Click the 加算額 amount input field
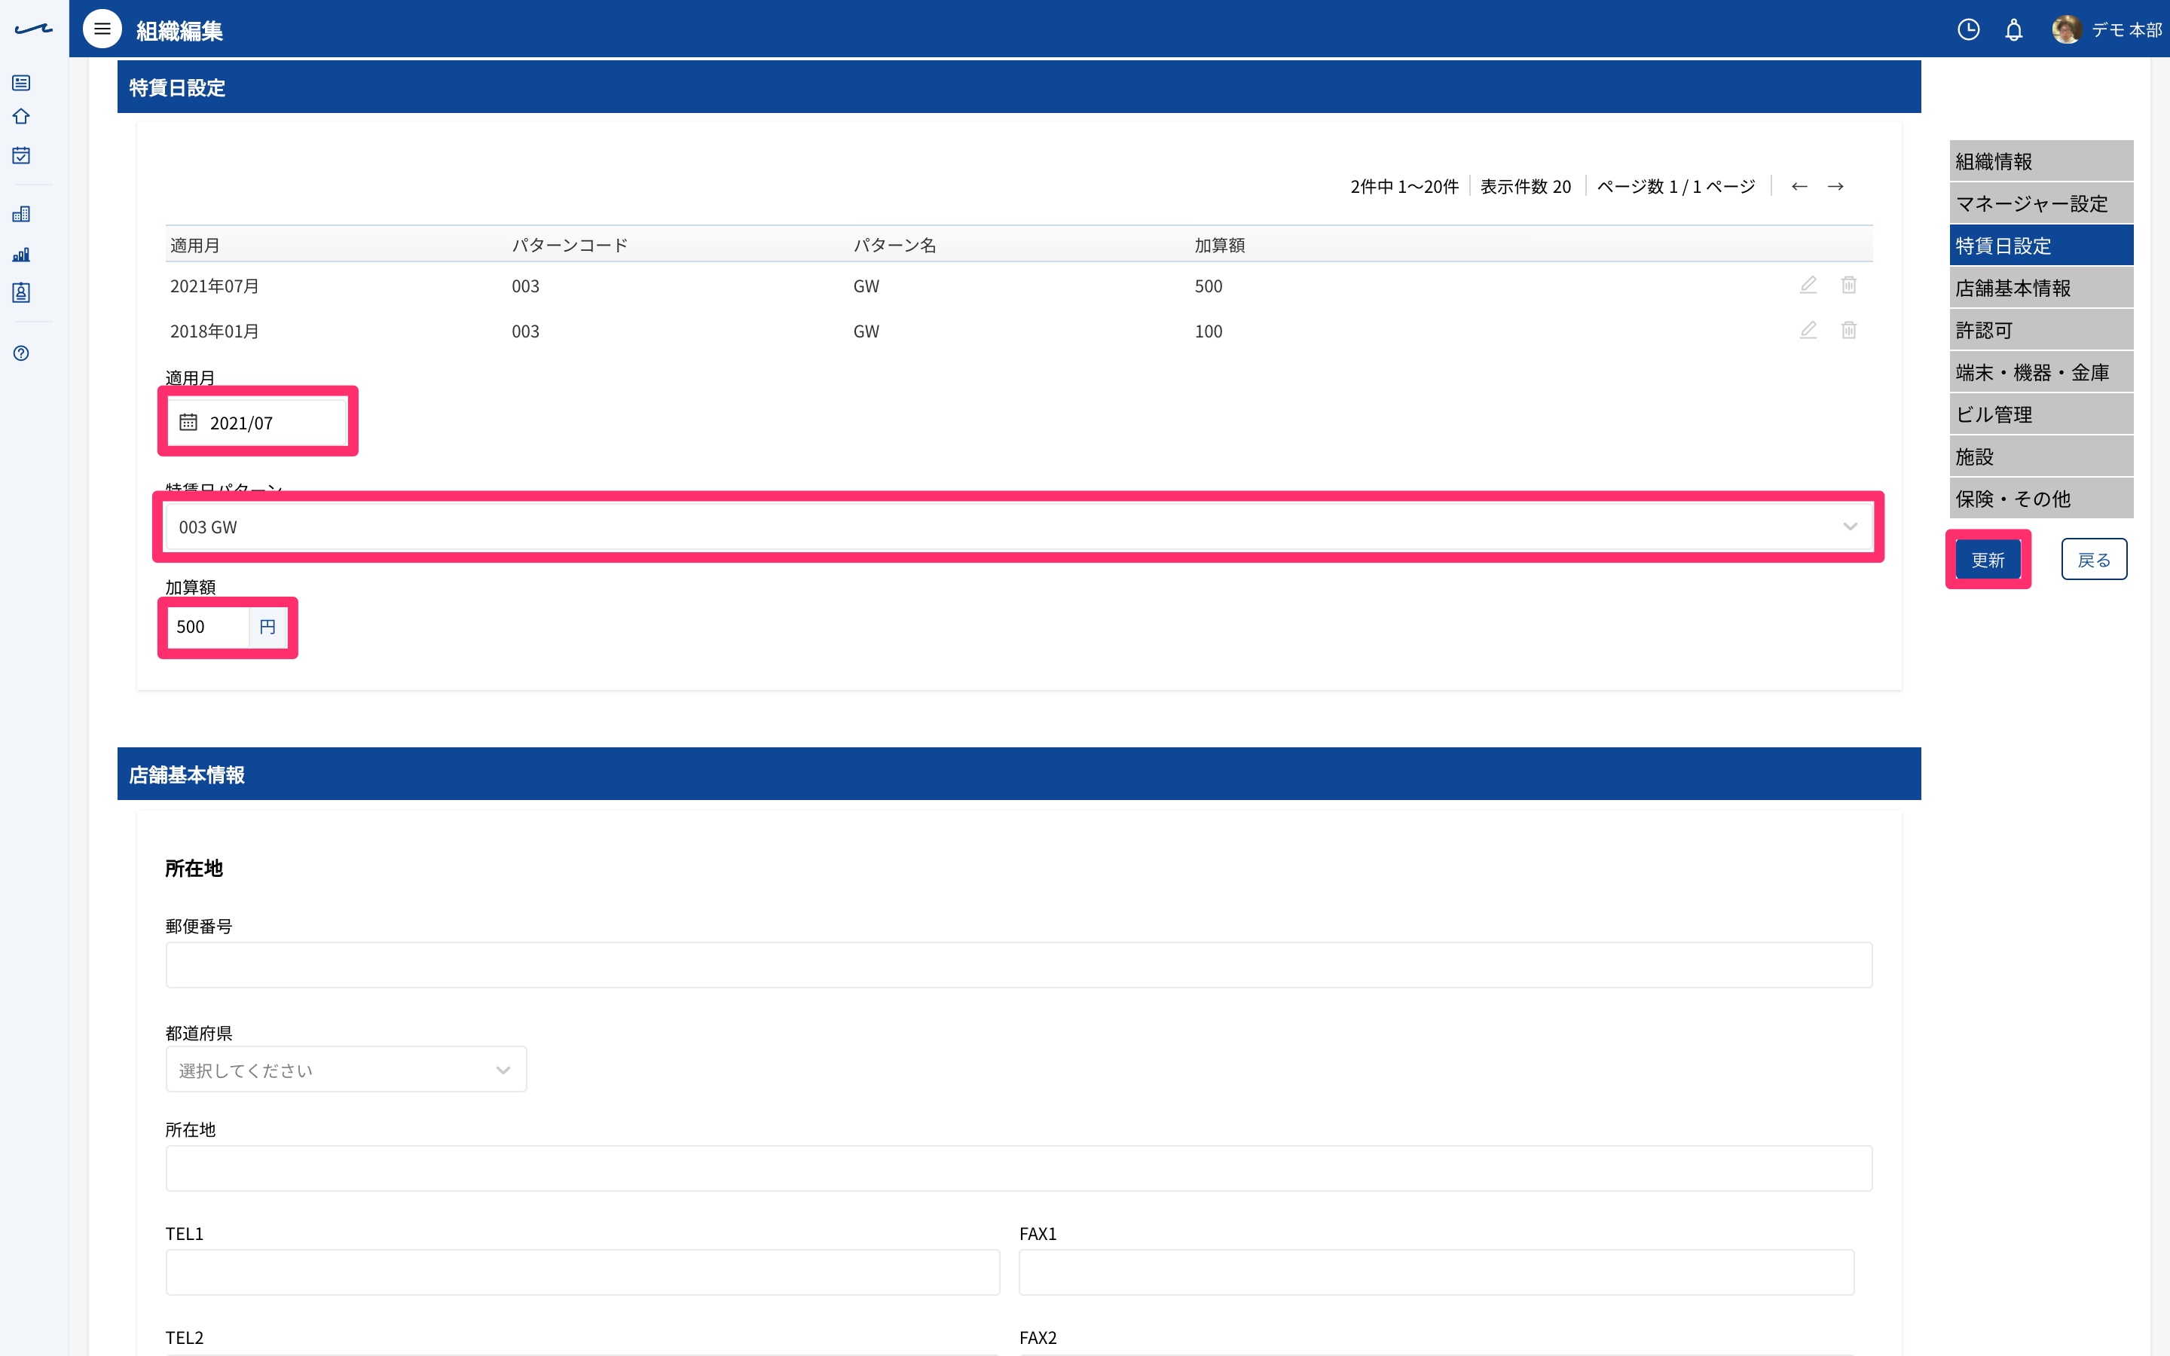Screen dimensions: 2170x1356 208,627
